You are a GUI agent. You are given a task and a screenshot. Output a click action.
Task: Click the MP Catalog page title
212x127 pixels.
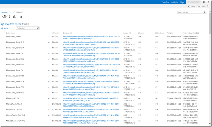12,17
